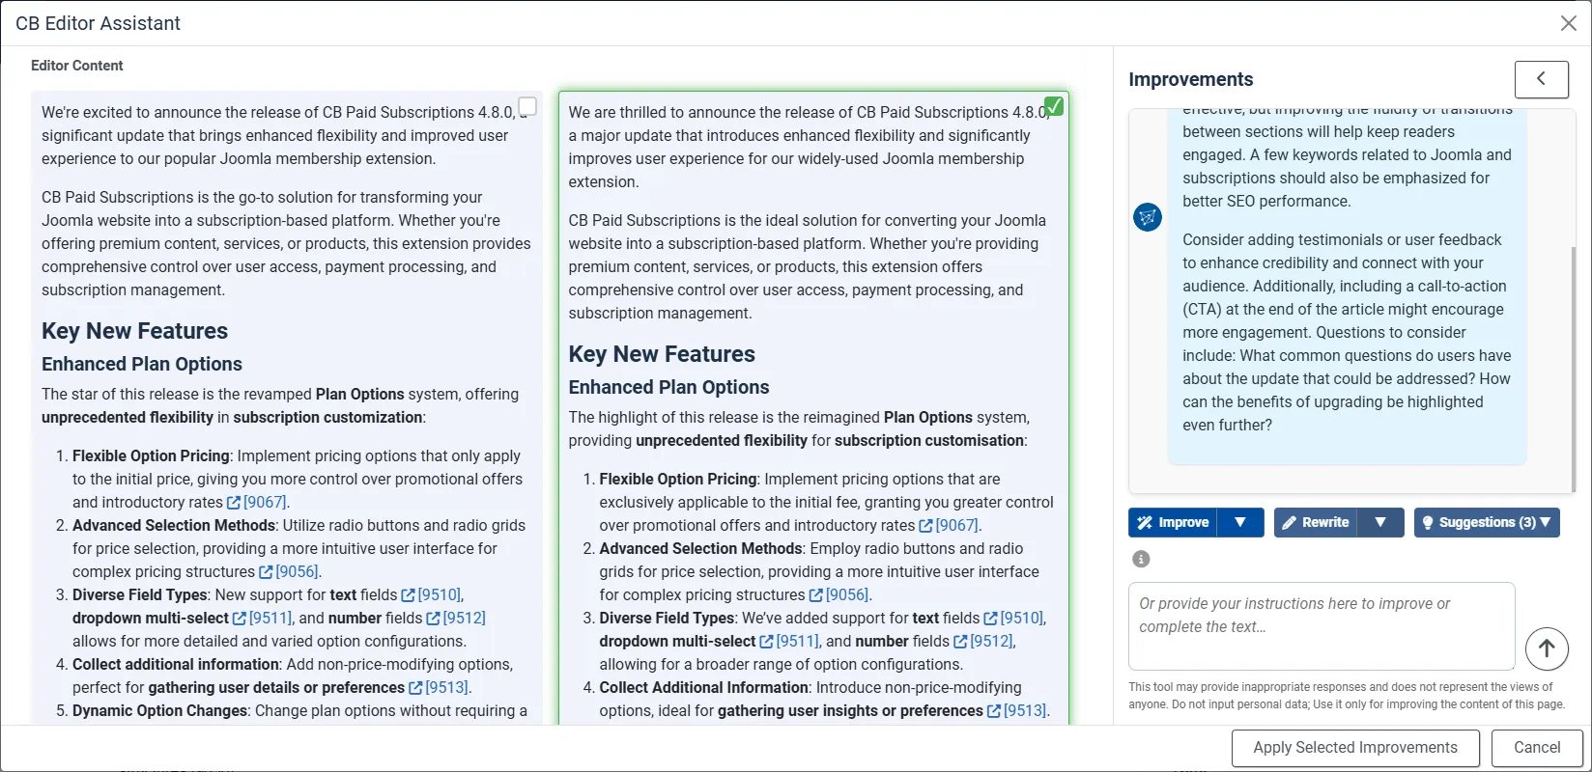1592x772 pixels.
Task: Close the CB Editor Assistant dialog
Action: 1569,23
